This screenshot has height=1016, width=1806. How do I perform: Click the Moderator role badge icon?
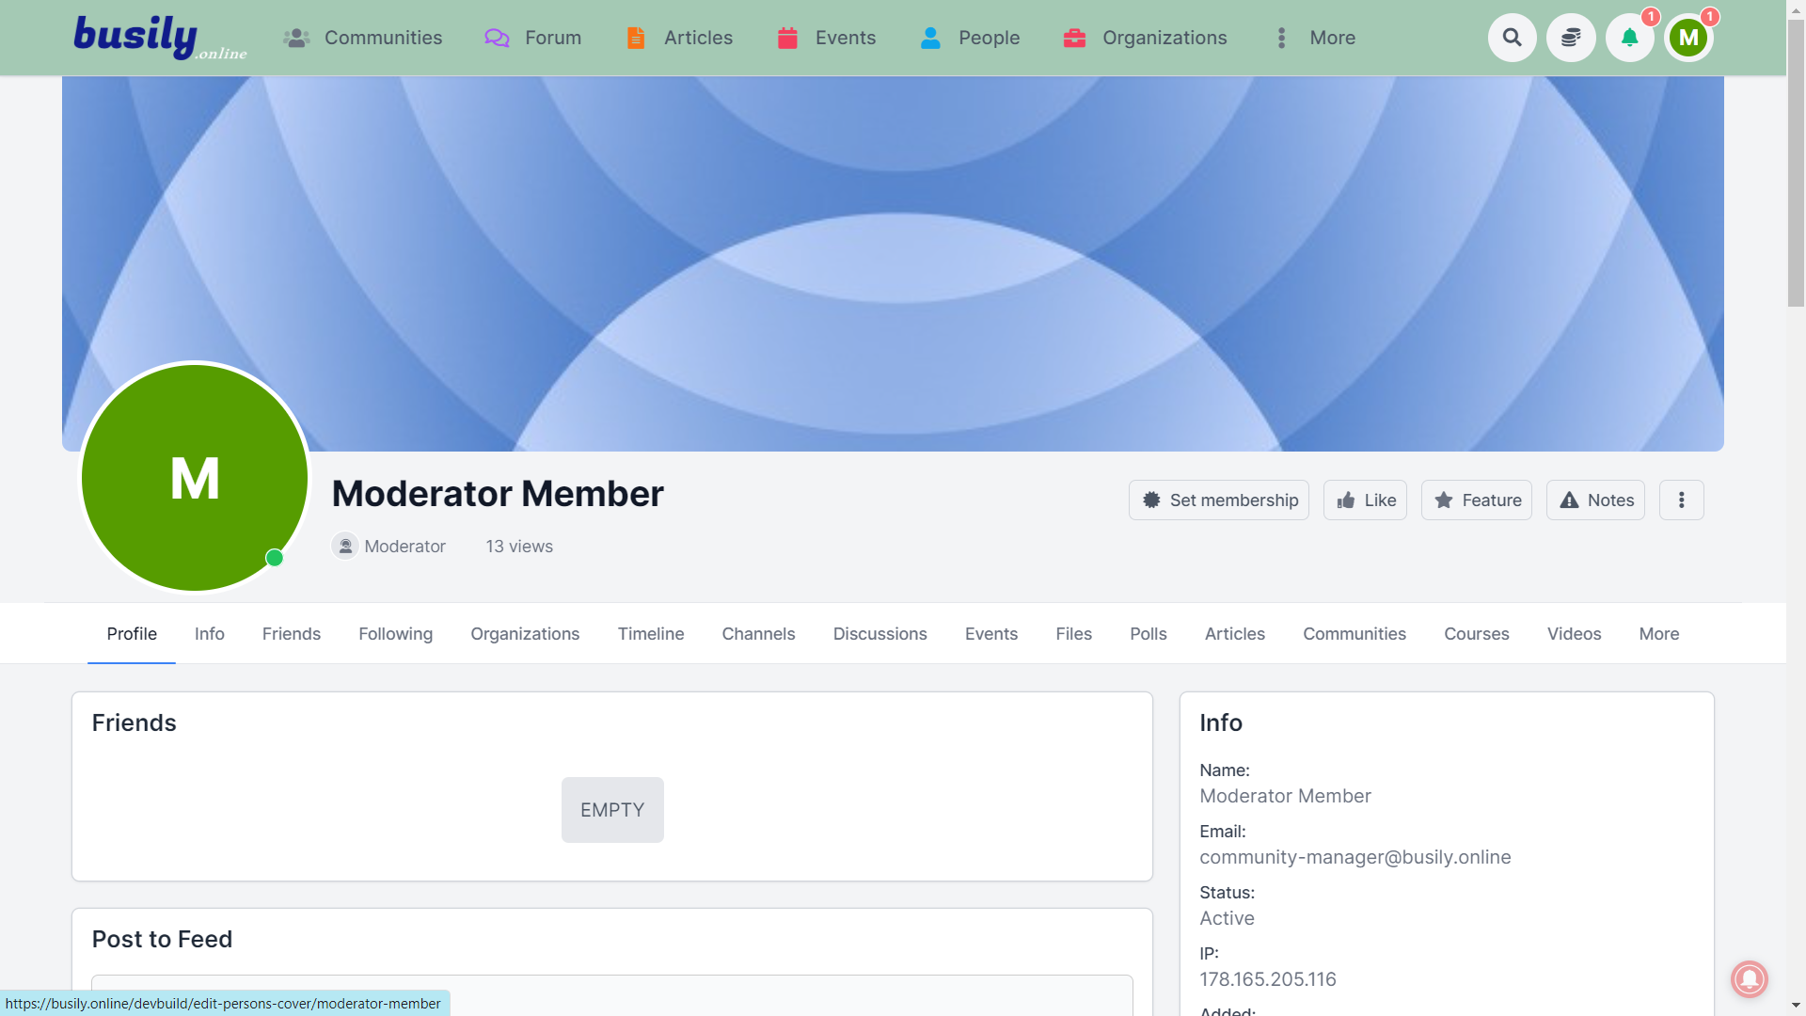click(x=345, y=546)
